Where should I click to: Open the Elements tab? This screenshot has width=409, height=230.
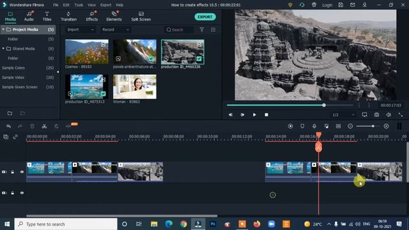click(x=114, y=16)
